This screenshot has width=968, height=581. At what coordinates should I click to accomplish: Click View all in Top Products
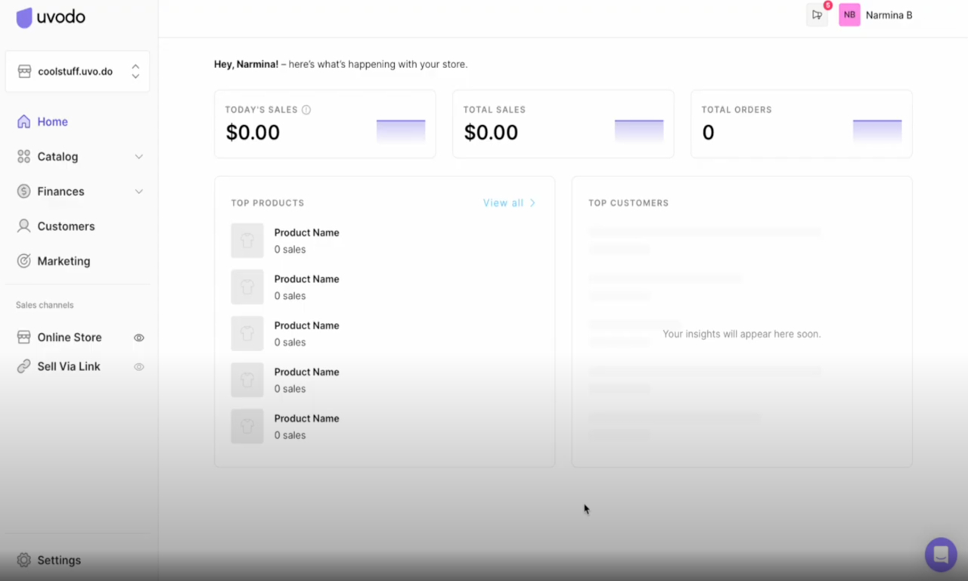503,203
